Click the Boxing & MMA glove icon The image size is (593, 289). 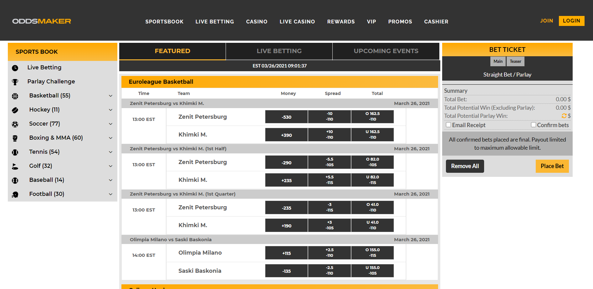[15, 138]
